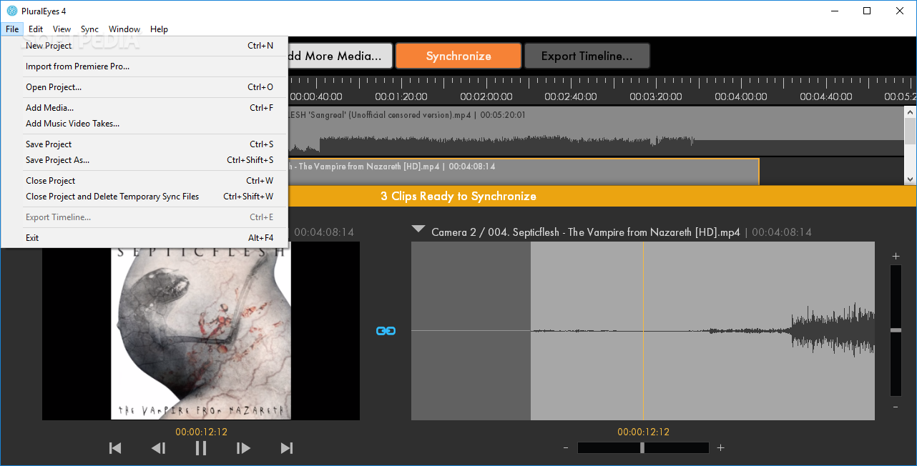Click the waveform at the playhead line
This screenshot has height=466, width=917.
pos(643,330)
